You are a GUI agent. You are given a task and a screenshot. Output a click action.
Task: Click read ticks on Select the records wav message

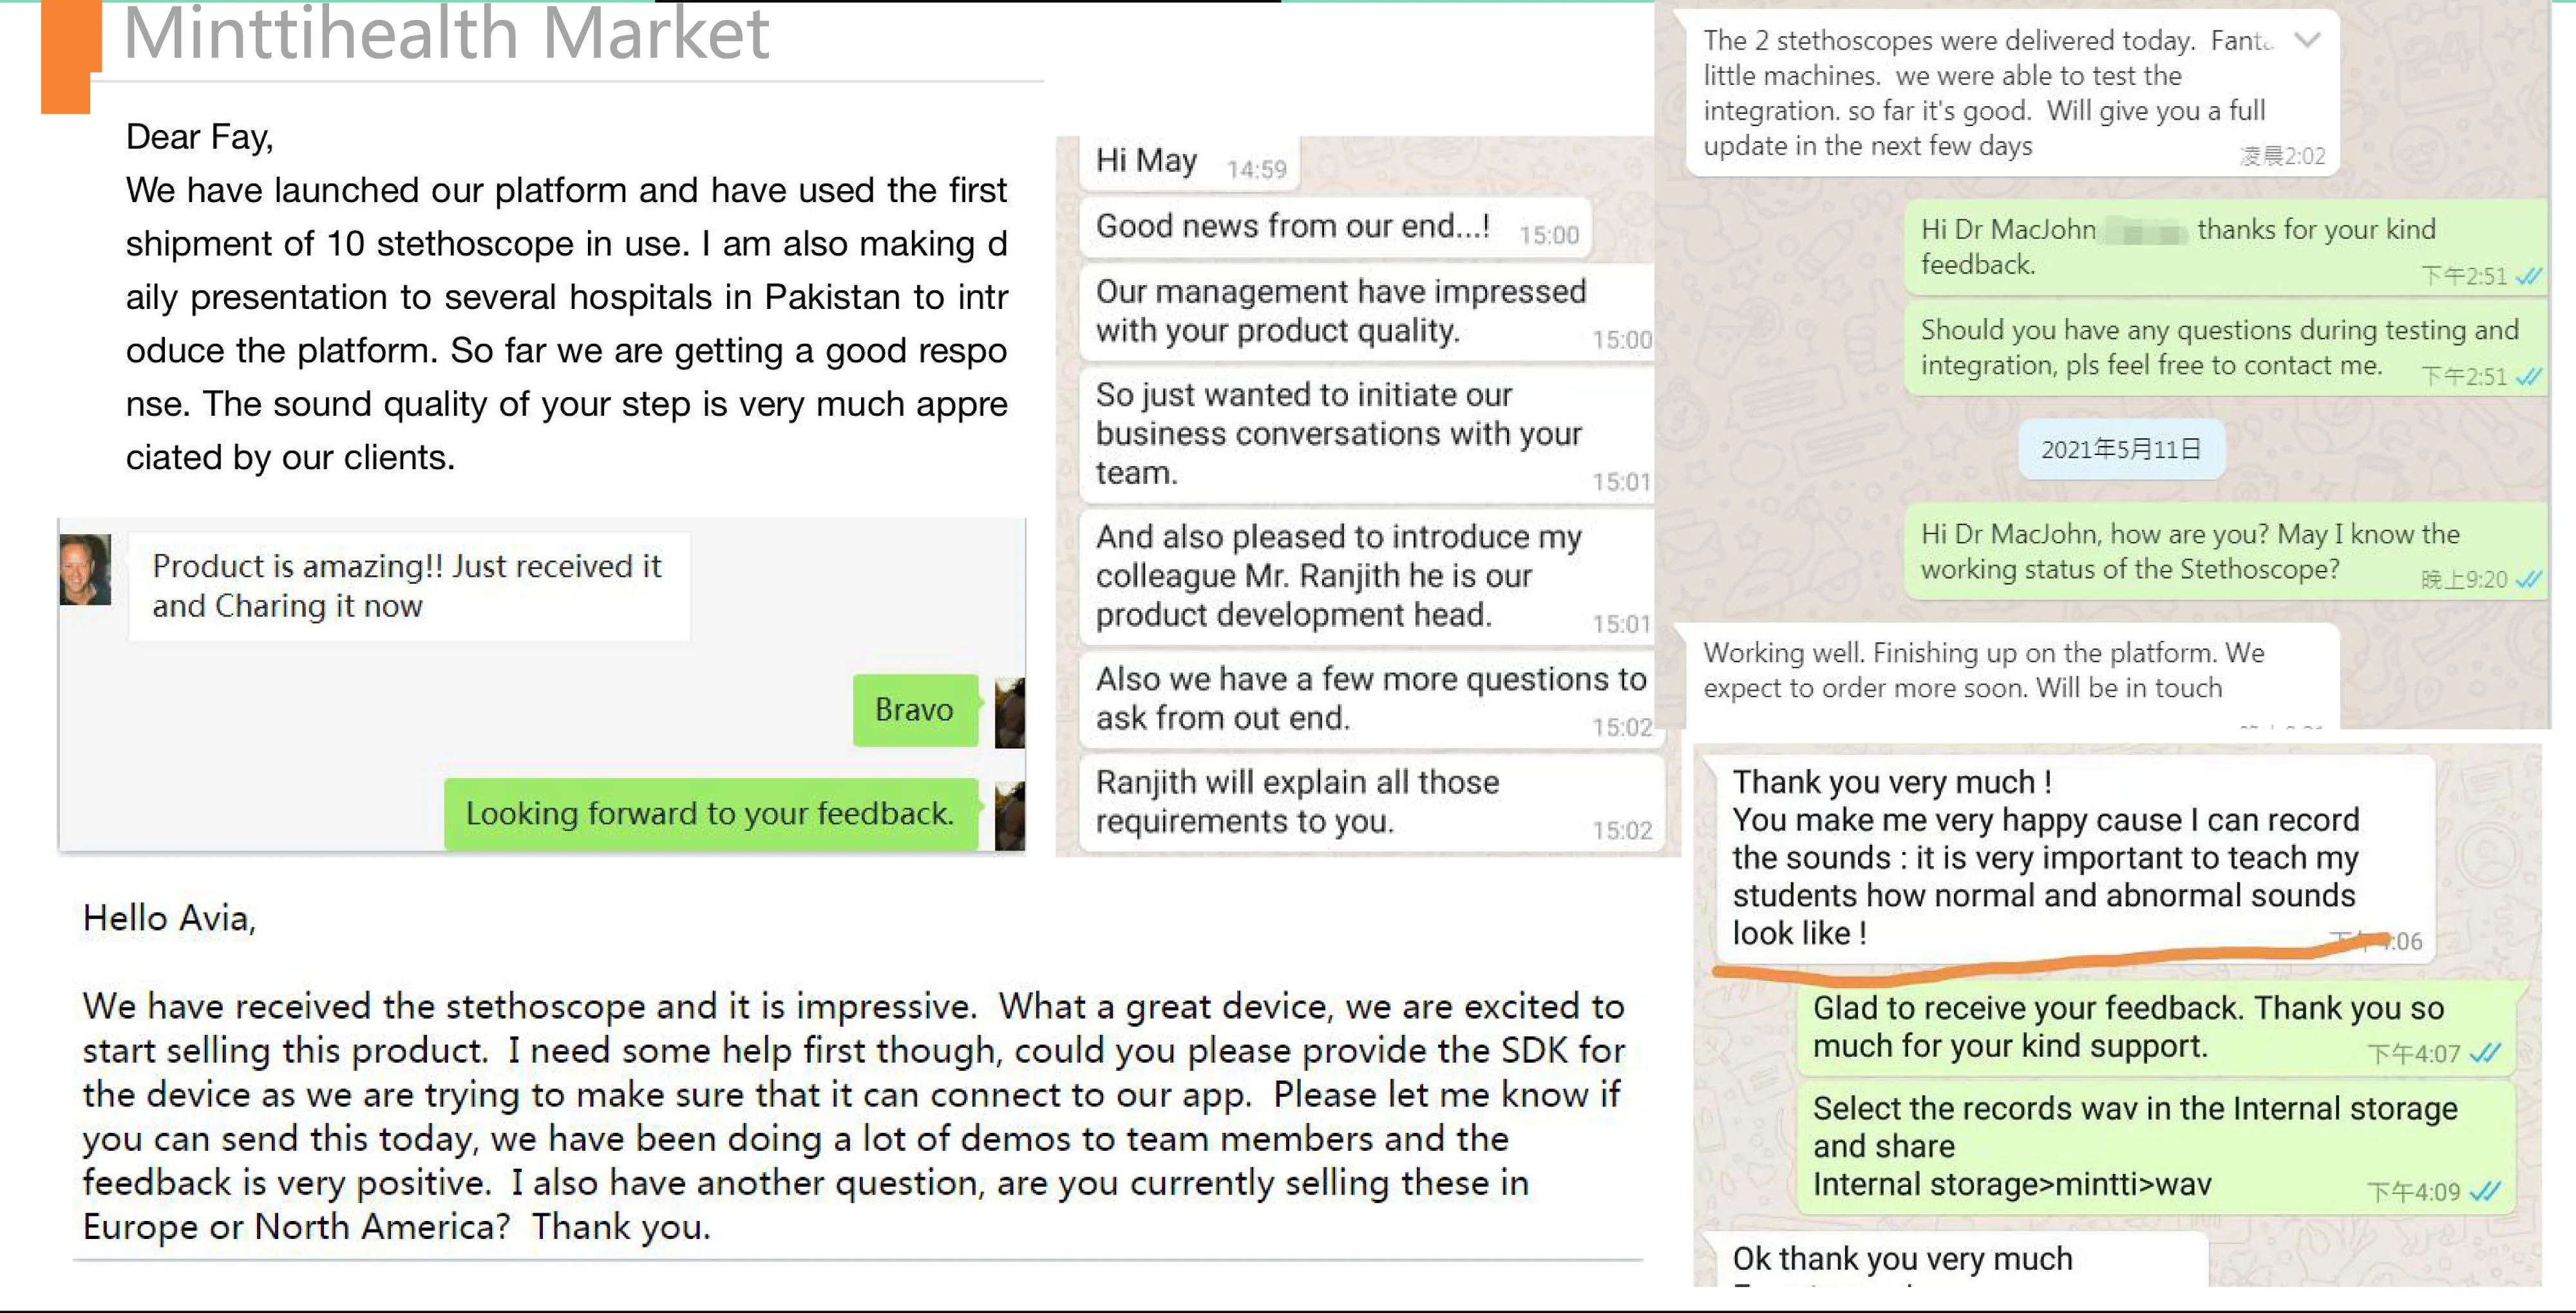[2484, 1191]
